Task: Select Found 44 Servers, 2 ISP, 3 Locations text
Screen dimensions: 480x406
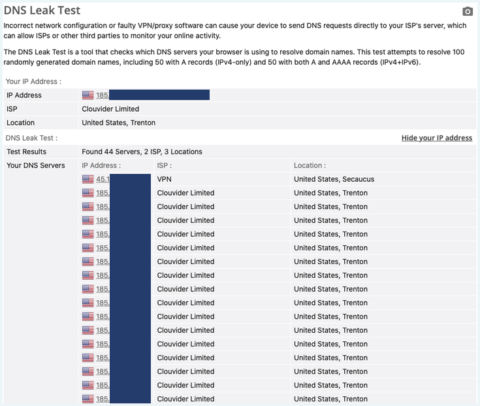Action: tap(142, 152)
